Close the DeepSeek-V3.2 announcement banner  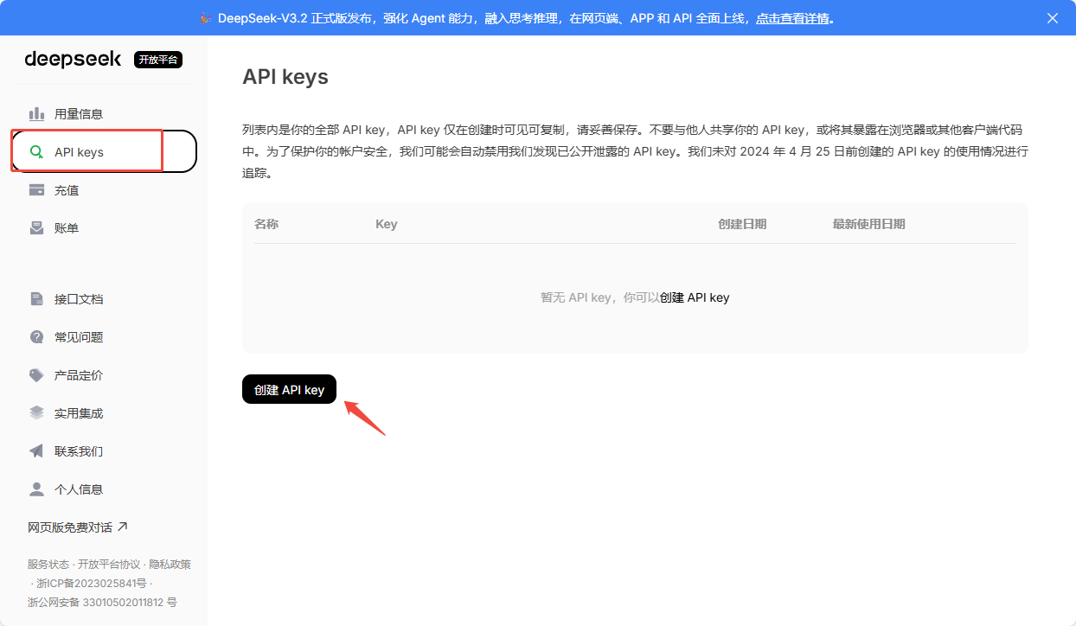(x=1053, y=18)
